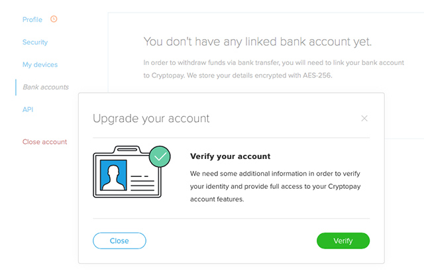The width and height of the screenshot is (424, 275).
Task: Start verification with the green Verify button
Action: (x=343, y=241)
